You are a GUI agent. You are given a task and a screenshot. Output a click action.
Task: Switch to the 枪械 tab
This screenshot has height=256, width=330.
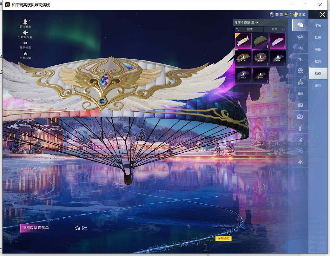(318, 37)
